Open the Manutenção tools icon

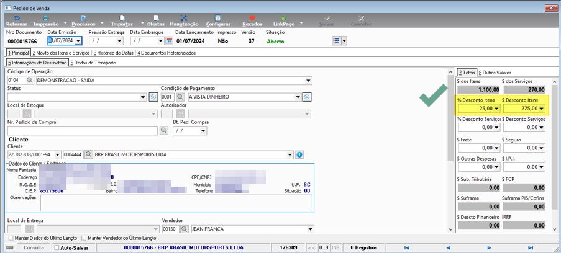click(x=184, y=18)
